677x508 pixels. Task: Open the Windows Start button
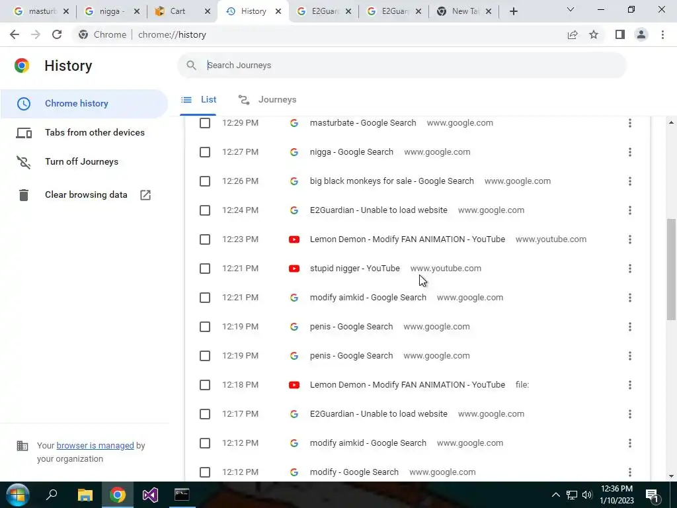click(x=18, y=495)
